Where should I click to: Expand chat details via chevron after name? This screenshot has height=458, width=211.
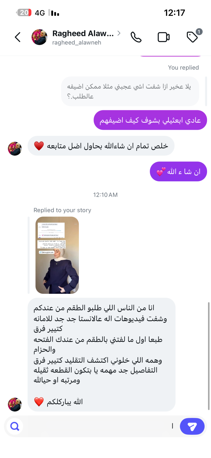[119, 33]
